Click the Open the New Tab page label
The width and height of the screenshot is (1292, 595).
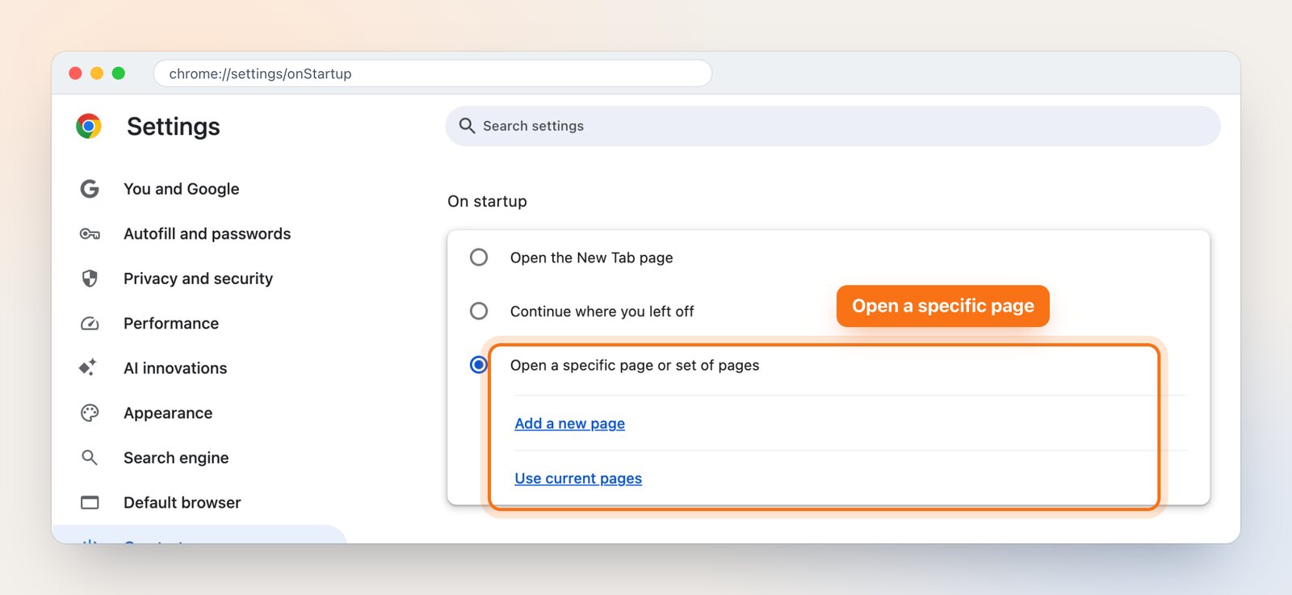pos(591,258)
